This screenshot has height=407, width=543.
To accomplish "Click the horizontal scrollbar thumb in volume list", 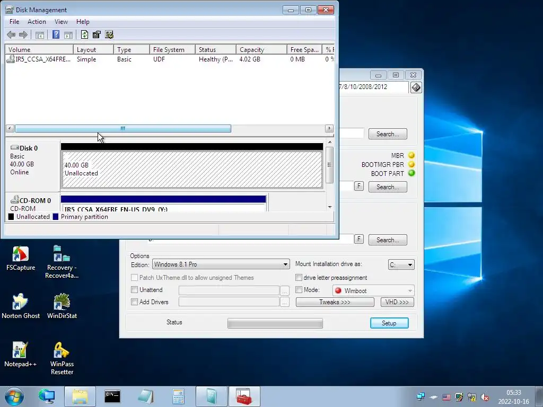I will (123, 129).
